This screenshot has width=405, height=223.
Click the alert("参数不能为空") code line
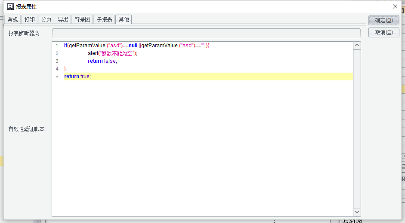(x=112, y=53)
